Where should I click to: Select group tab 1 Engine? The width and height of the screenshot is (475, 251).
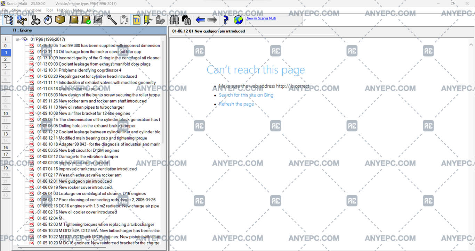point(6,53)
